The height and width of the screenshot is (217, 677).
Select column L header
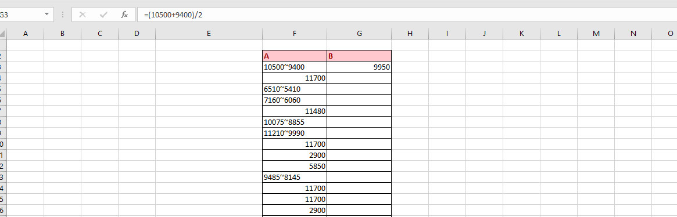pyautogui.click(x=558, y=33)
